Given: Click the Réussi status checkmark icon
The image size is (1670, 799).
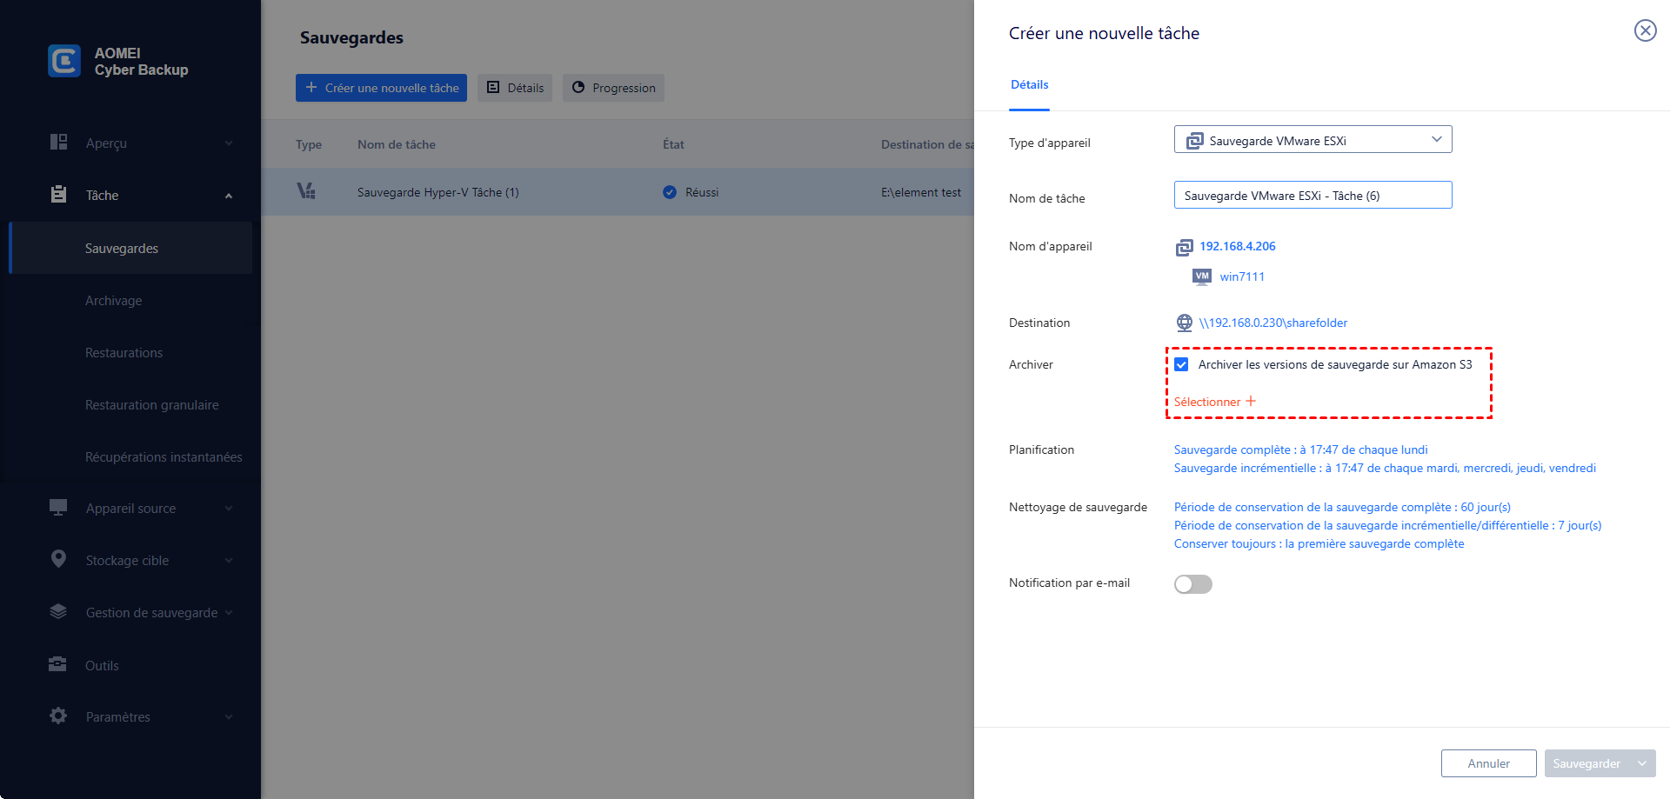Looking at the screenshot, I should [670, 192].
